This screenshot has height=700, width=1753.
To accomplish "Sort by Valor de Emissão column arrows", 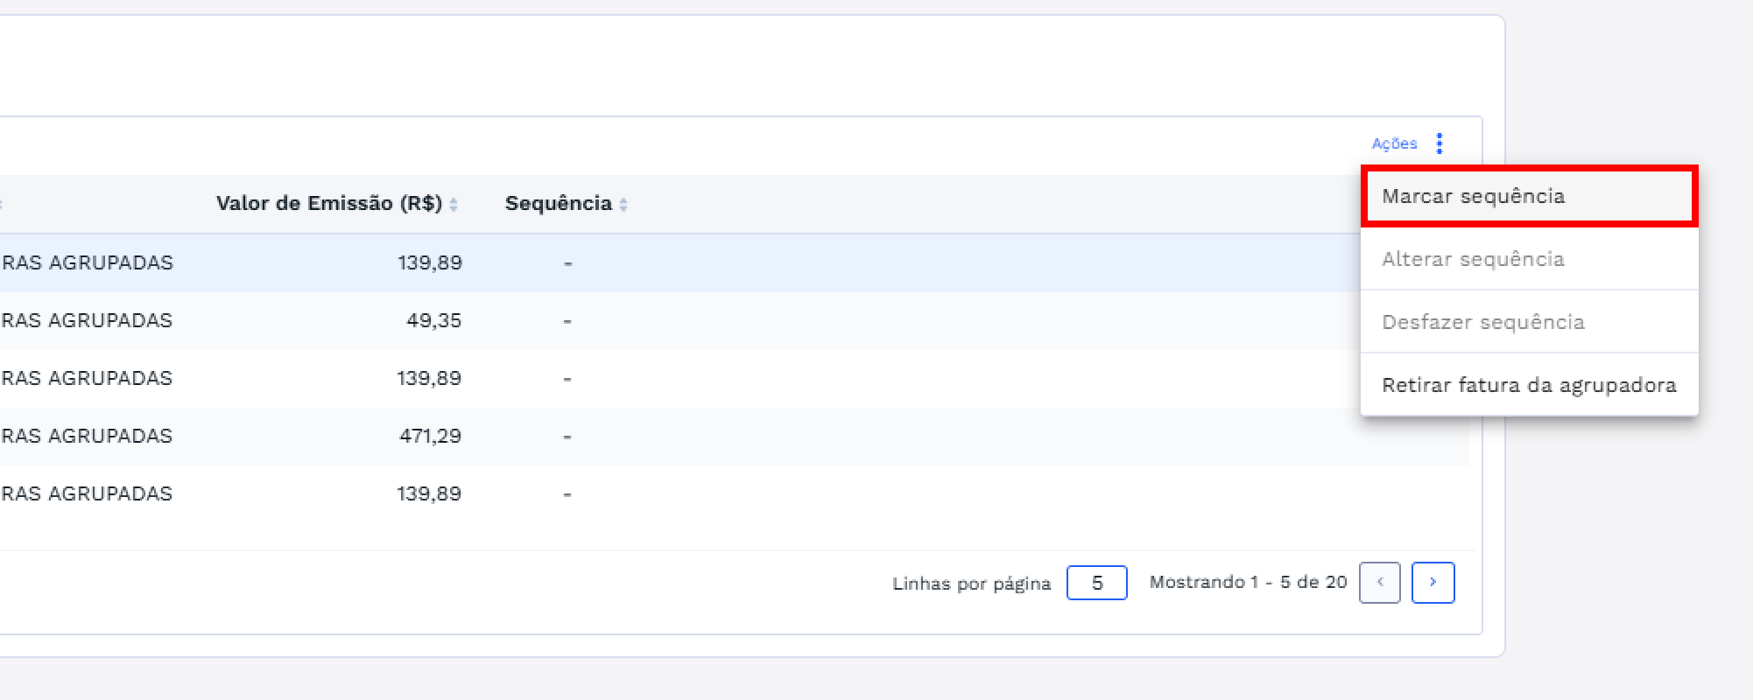I will [454, 205].
